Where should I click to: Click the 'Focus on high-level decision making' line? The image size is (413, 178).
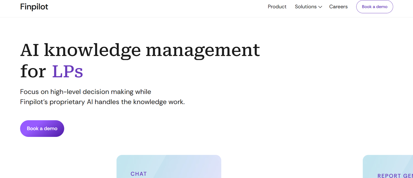coord(85,92)
